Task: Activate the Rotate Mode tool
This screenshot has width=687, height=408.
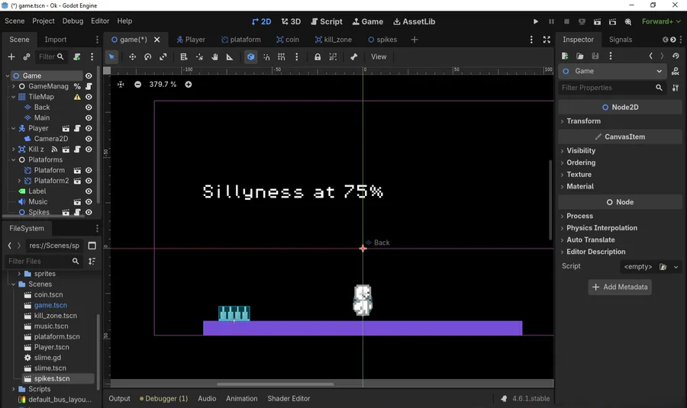Action: click(147, 57)
